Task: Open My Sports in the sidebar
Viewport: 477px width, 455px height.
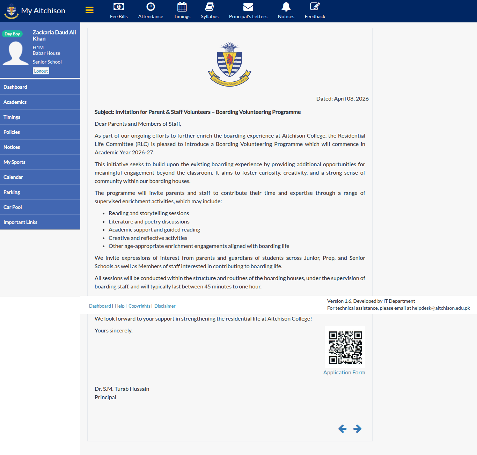Action: point(40,162)
